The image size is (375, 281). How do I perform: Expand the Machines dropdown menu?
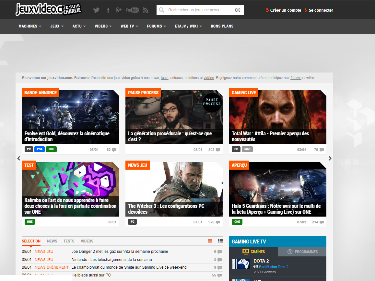click(30, 26)
